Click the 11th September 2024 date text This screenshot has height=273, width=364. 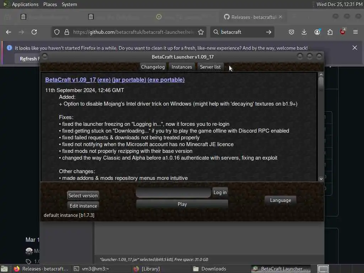coord(85,90)
